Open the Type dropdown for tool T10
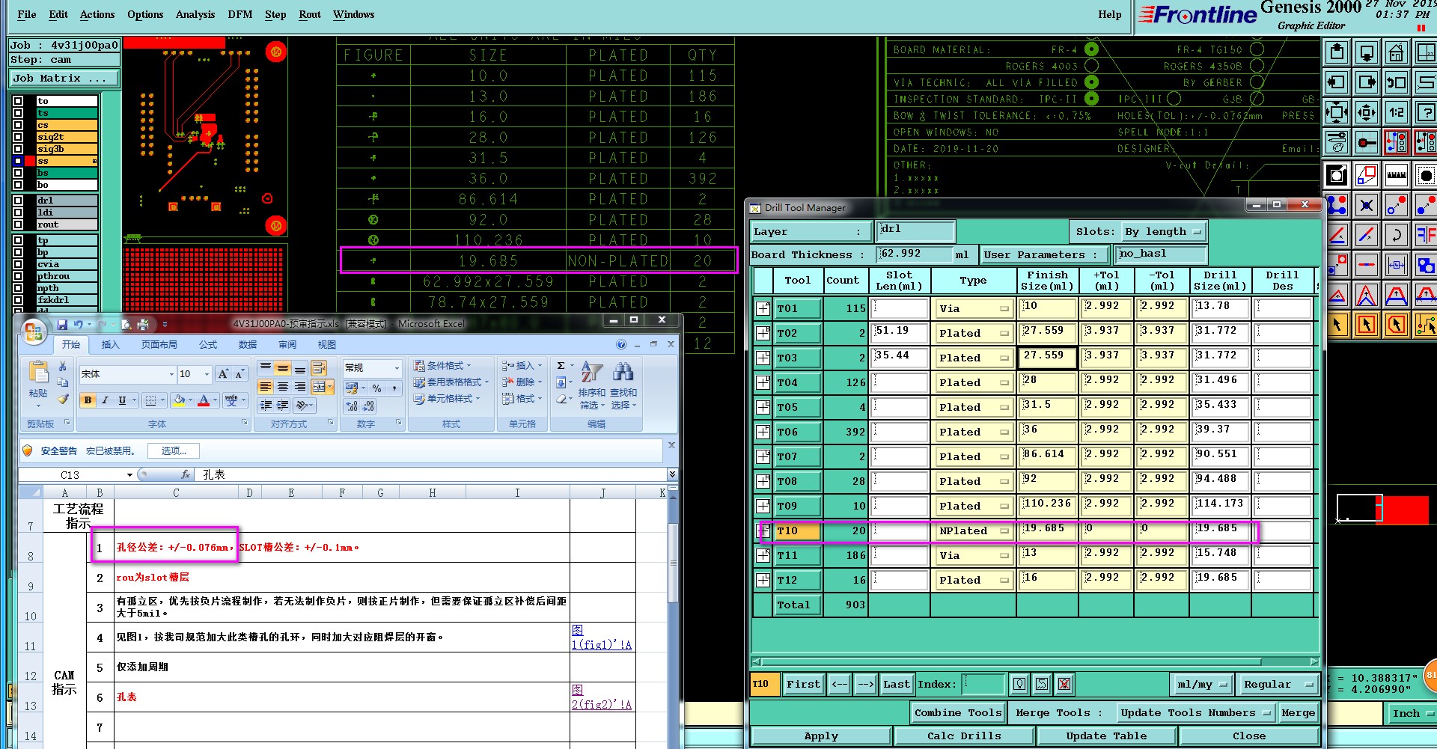Image resolution: width=1437 pixels, height=749 pixels. click(x=972, y=531)
